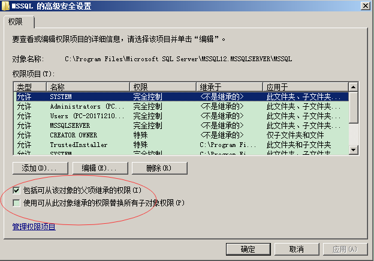Image resolution: width=374 pixels, height=261 pixels.
Task: Click the permission list scrollbar thumb
Action: click(353, 107)
